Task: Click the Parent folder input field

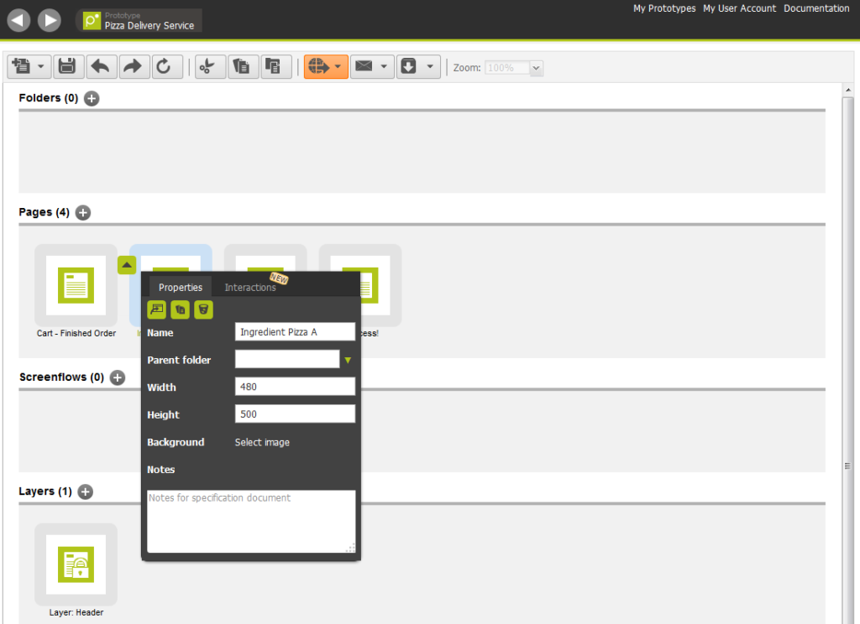Action: [287, 360]
